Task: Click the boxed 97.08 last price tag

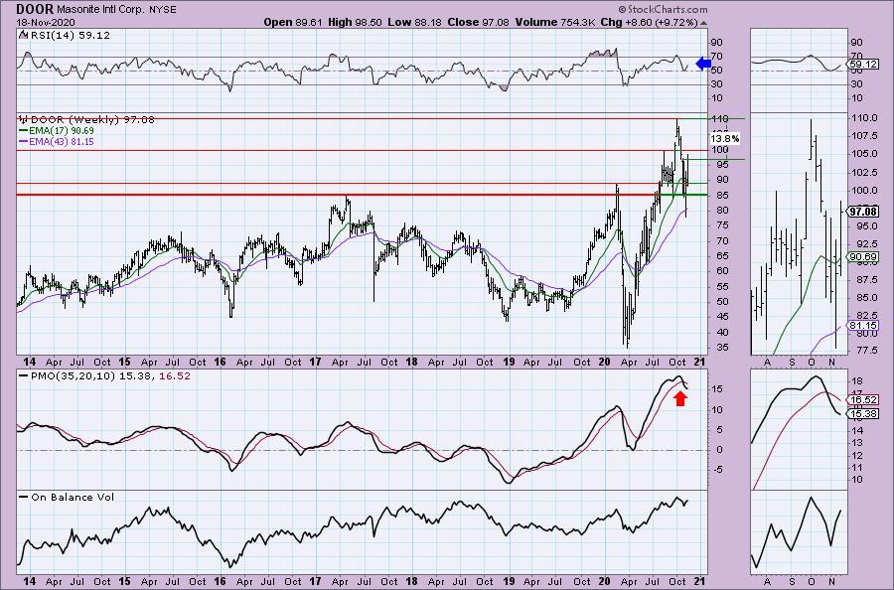Action: pyautogui.click(x=862, y=212)
